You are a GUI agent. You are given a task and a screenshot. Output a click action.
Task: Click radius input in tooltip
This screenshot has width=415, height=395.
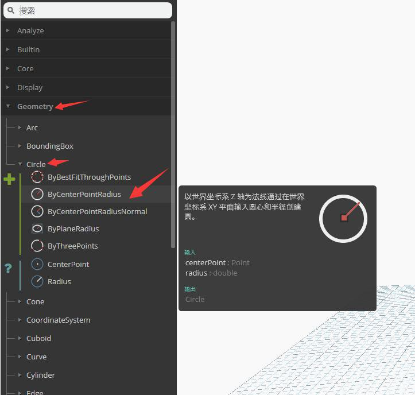(x=211, y=273)
